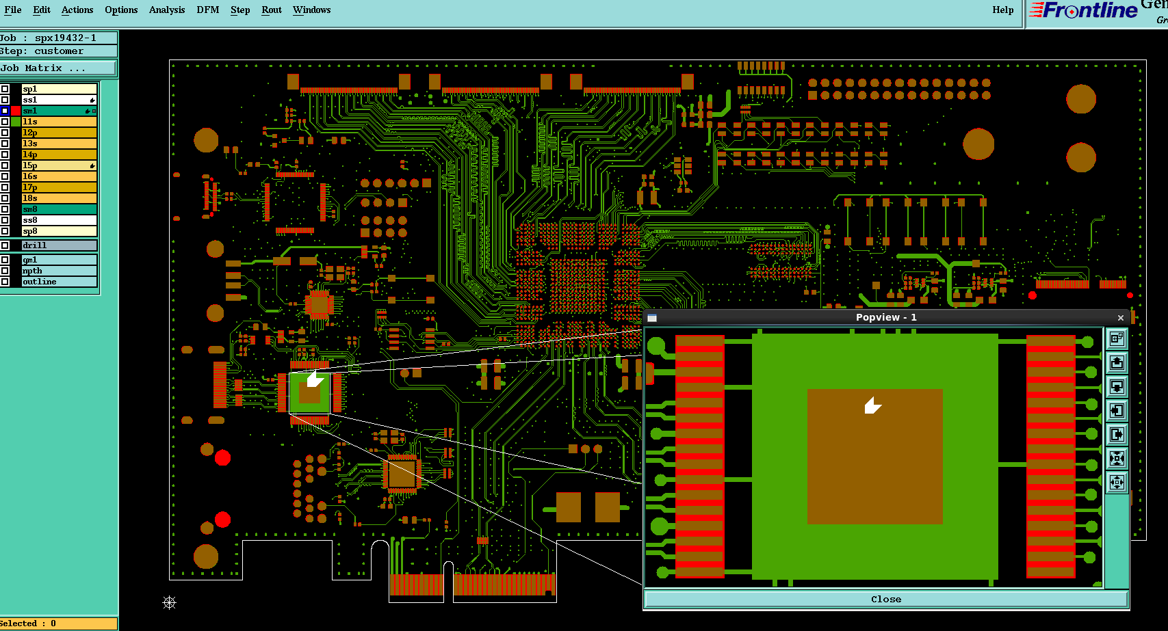Expand the DFM menu
This screenshot has height=631, width=1168.
click(x=207, y=10)
